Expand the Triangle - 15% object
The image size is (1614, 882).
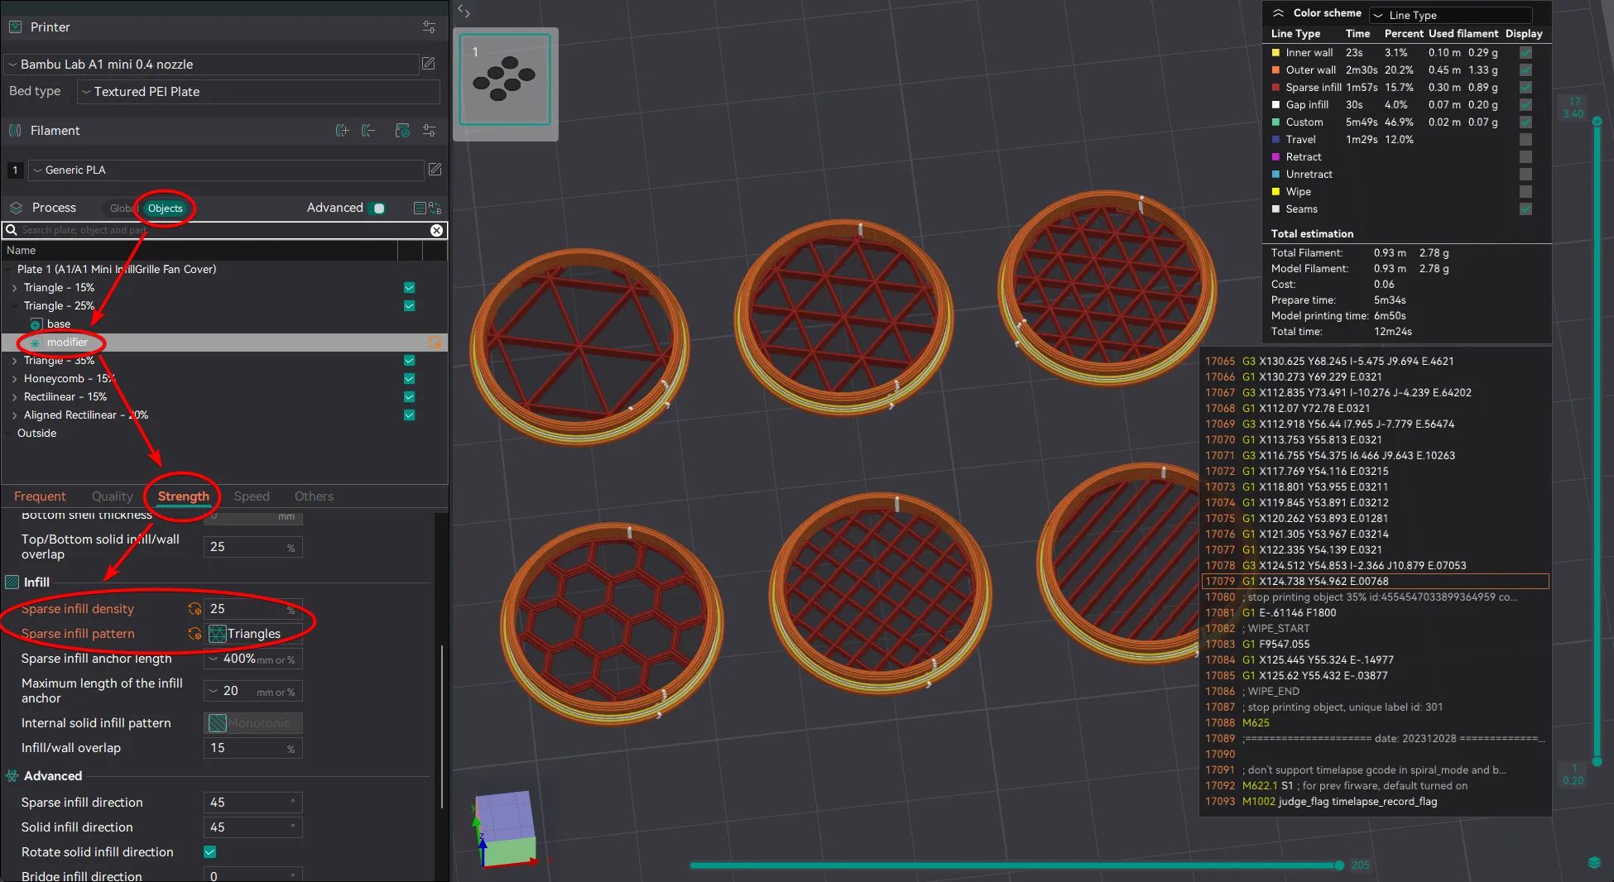tap(14, 288)
